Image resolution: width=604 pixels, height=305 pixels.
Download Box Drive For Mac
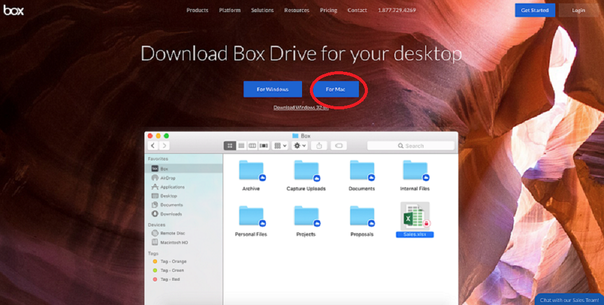335,89
